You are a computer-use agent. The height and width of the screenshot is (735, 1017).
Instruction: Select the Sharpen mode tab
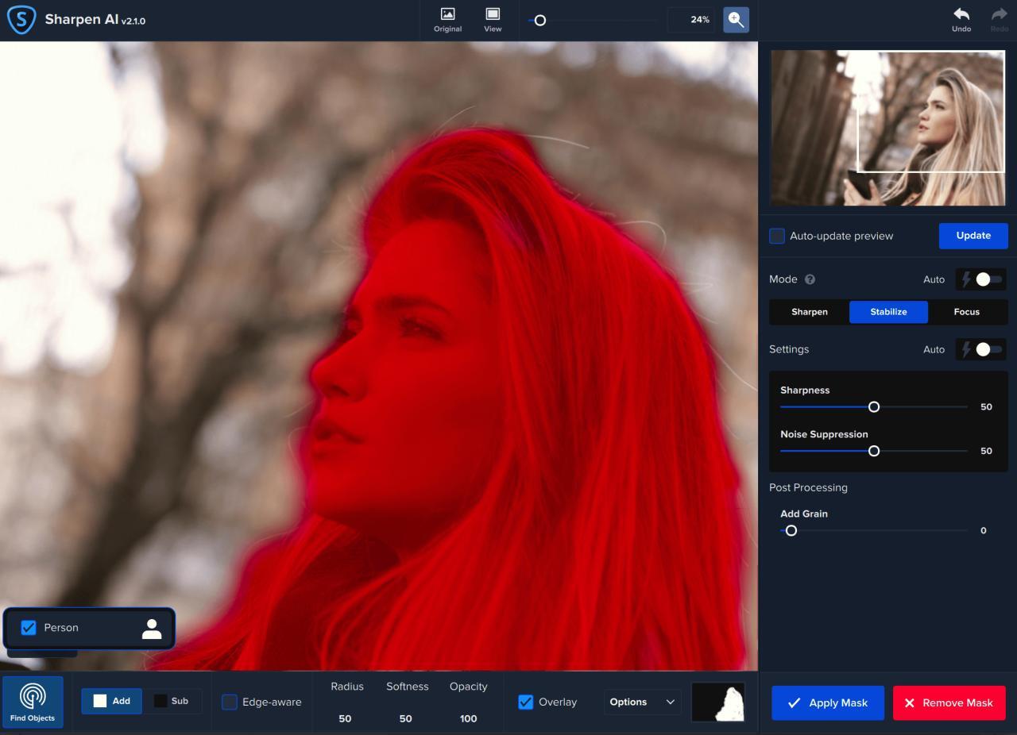click(809, 312)
